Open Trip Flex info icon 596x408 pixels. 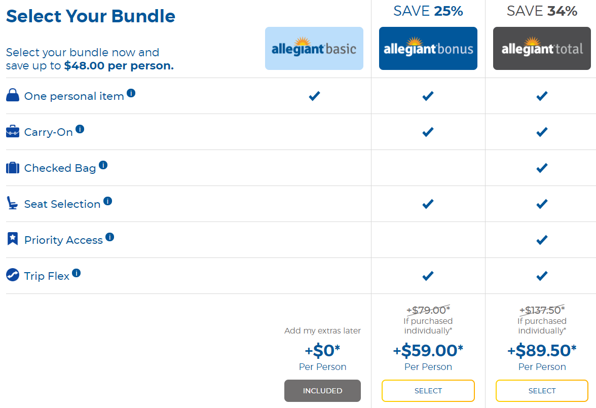[x=77, y=273]
